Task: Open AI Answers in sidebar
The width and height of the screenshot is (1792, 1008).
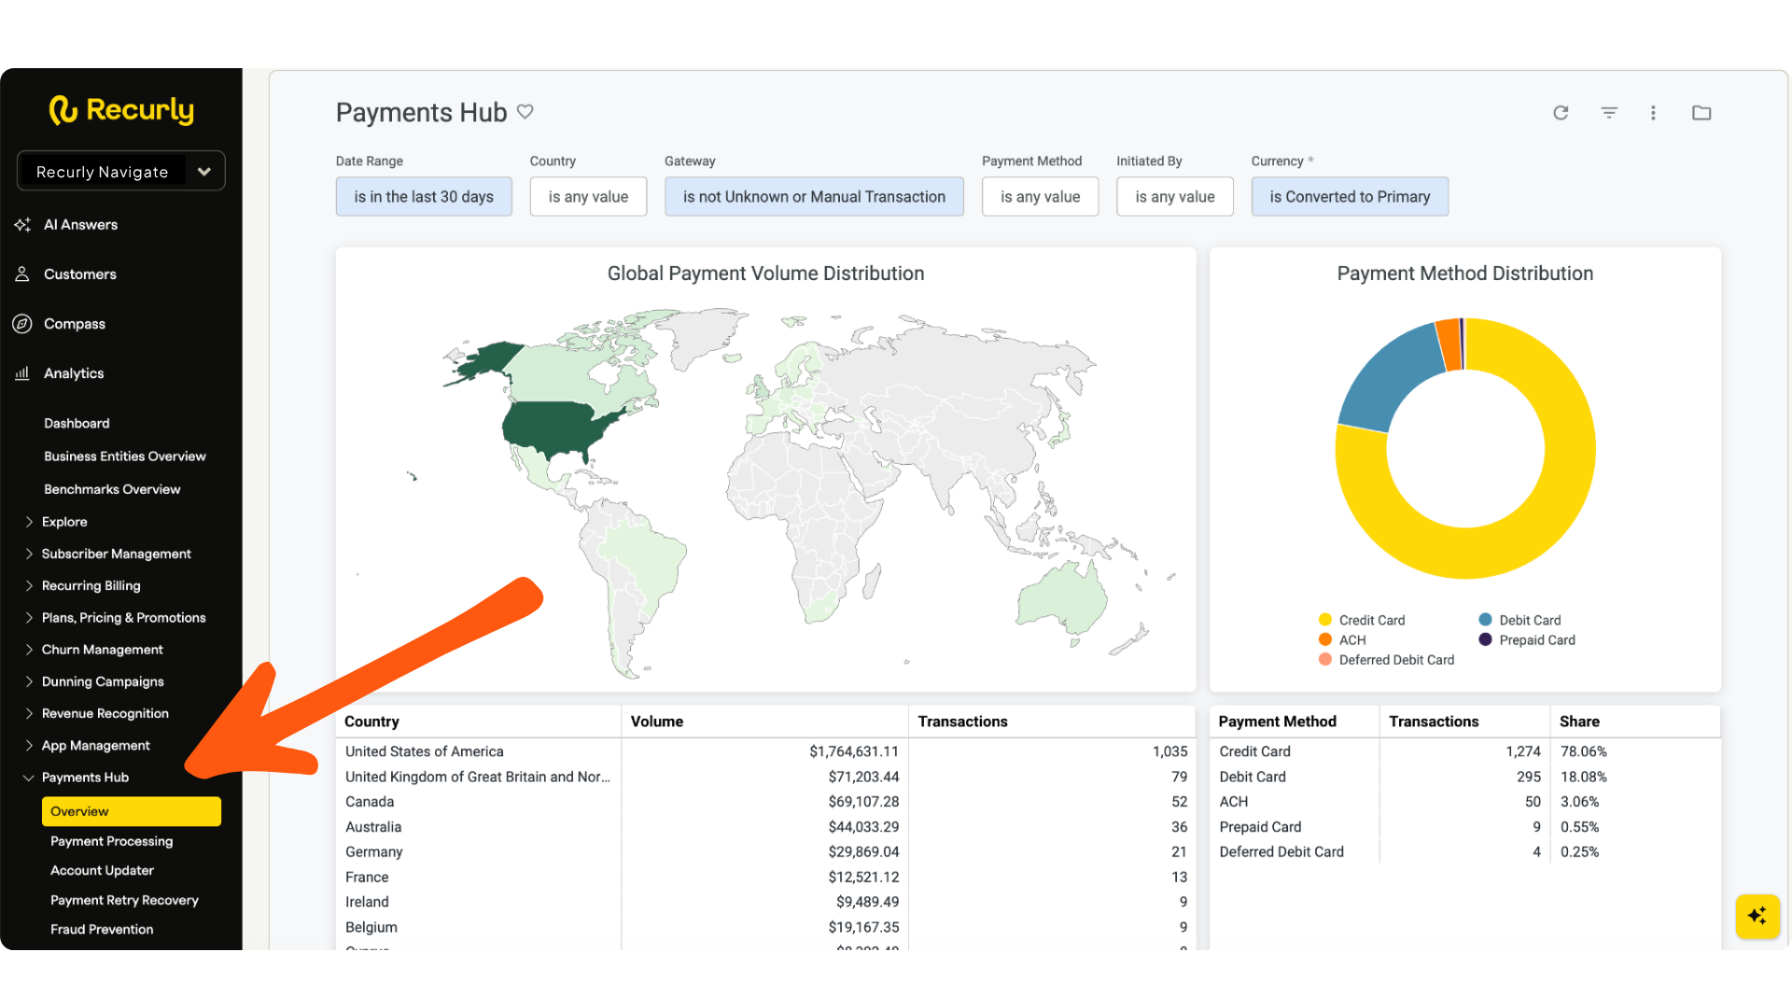Action: point(80,225)
